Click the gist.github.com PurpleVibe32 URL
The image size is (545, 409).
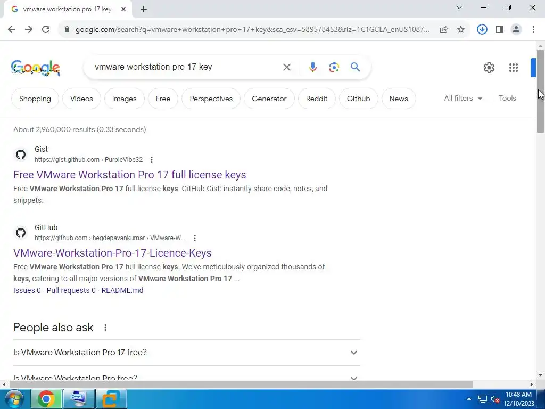89,160
